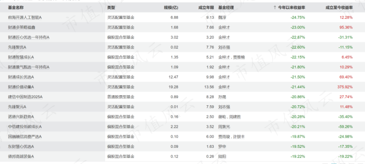Sort by 规模(亿) column header
This screenshot has height=164, width=365.
click(171, 7)
